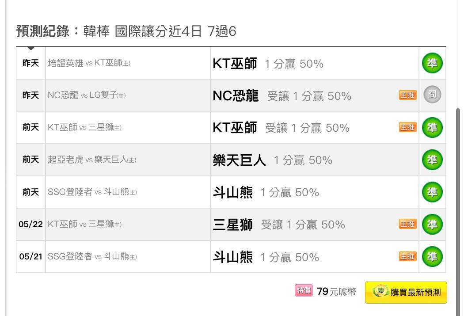Click the 主推 badge on 前天 KT巫師 prediction
The height and width of the screenshot is (316, 464).
tap(407, 127)
